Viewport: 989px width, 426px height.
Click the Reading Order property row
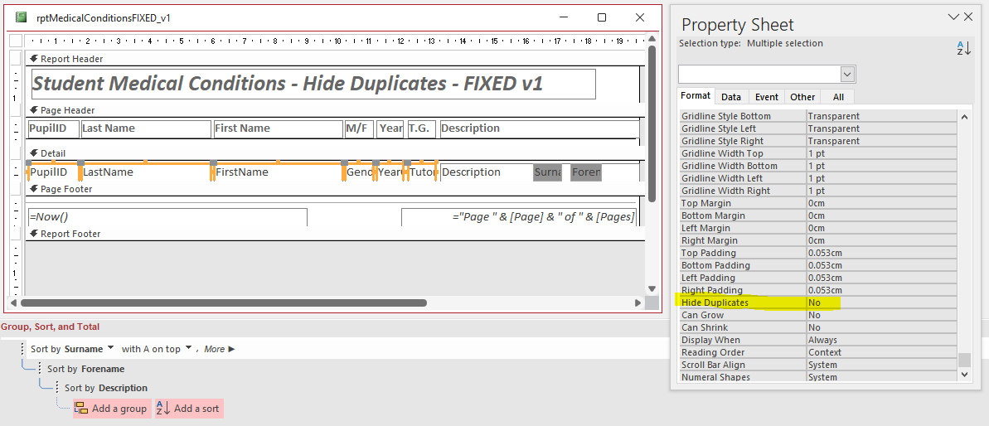[x=818, y=352]
